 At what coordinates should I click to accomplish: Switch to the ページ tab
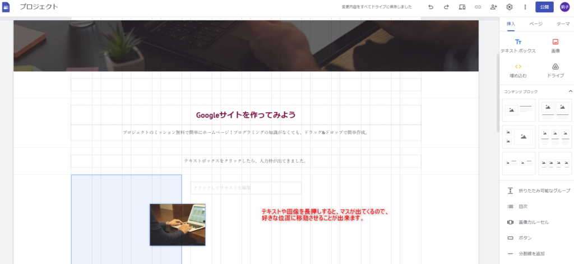[x=535, y=24]
